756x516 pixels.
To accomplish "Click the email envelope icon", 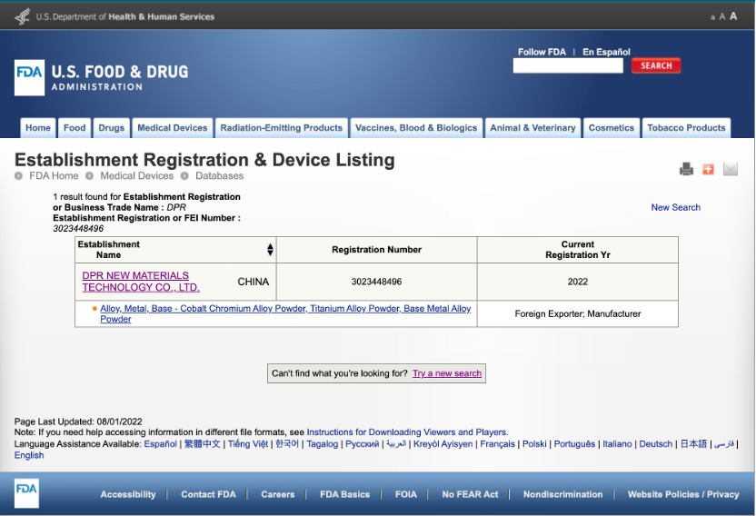I will [731, 169].
